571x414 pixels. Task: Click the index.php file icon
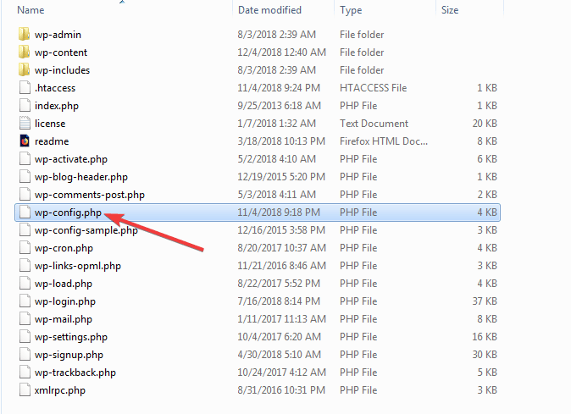(x=25, y=106)
